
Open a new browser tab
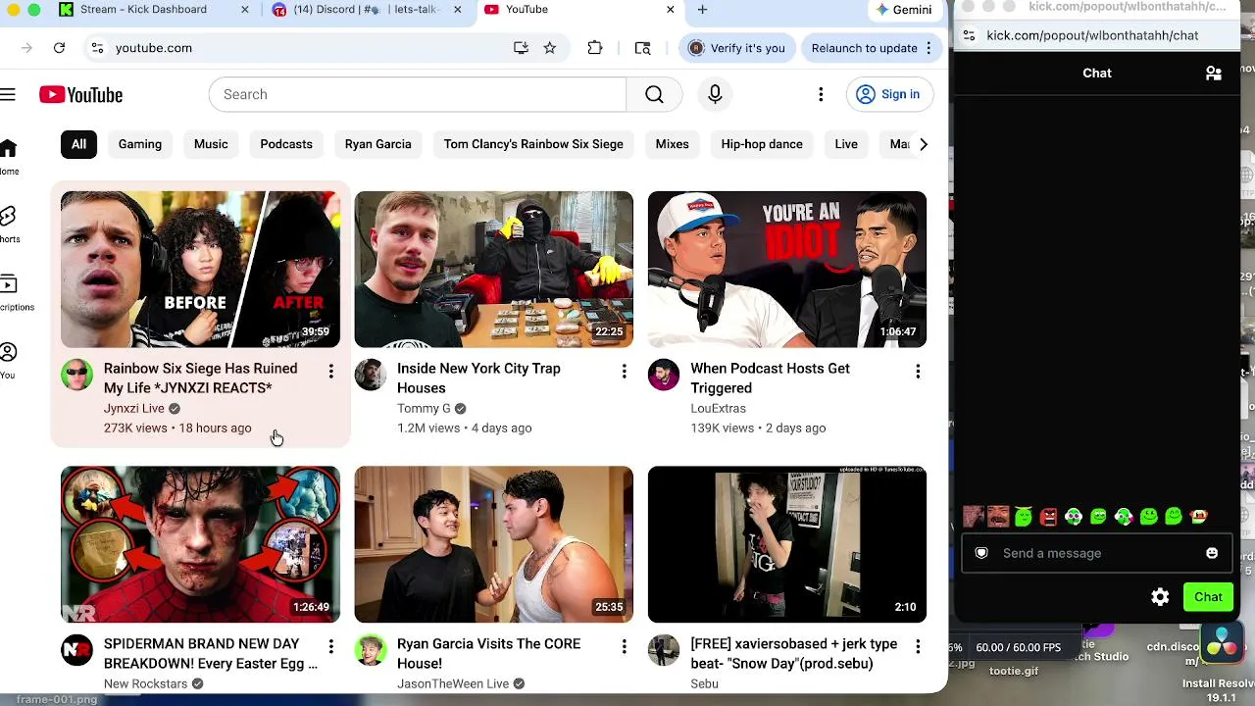click(702, 10)
